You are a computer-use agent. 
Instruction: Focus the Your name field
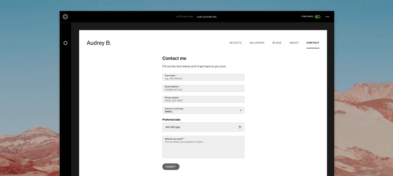point(203,77)
